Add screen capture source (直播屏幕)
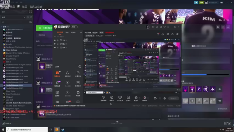The image size is (234, 132). [x=104, y=99]
